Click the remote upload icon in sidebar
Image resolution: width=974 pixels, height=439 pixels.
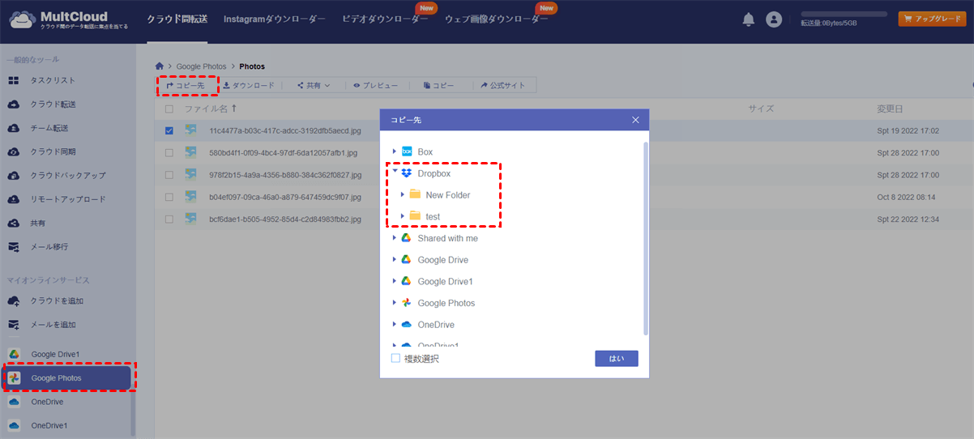[x=14, y=199]
